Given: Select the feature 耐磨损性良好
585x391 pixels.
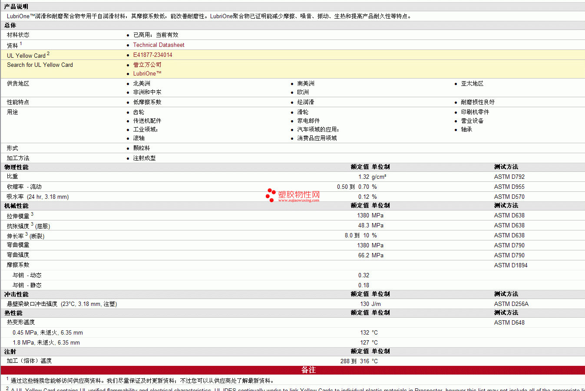Looking at the screenshot, I should tap(478, 102).
